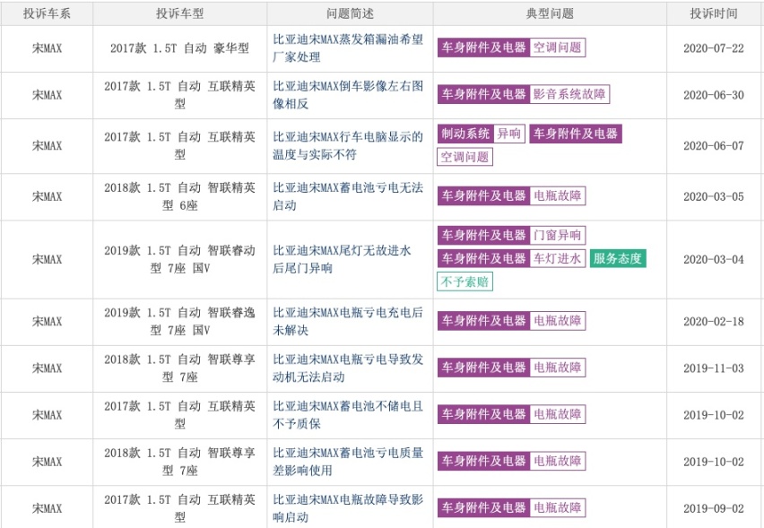The width and height of the screenshot is (764, 528).
Task: Open complaint link 比亚迪宋MAX蓄电池亏电质量差影响使用
Action: [347, 462]
